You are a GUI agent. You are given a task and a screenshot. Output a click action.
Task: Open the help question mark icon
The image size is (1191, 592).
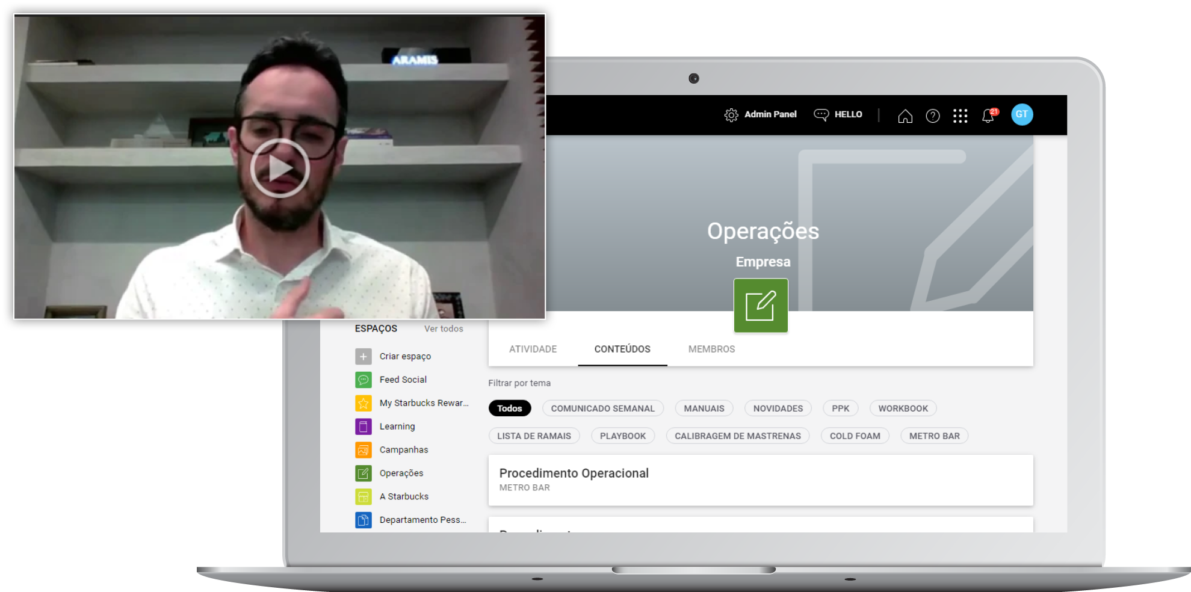click(932, 116)
